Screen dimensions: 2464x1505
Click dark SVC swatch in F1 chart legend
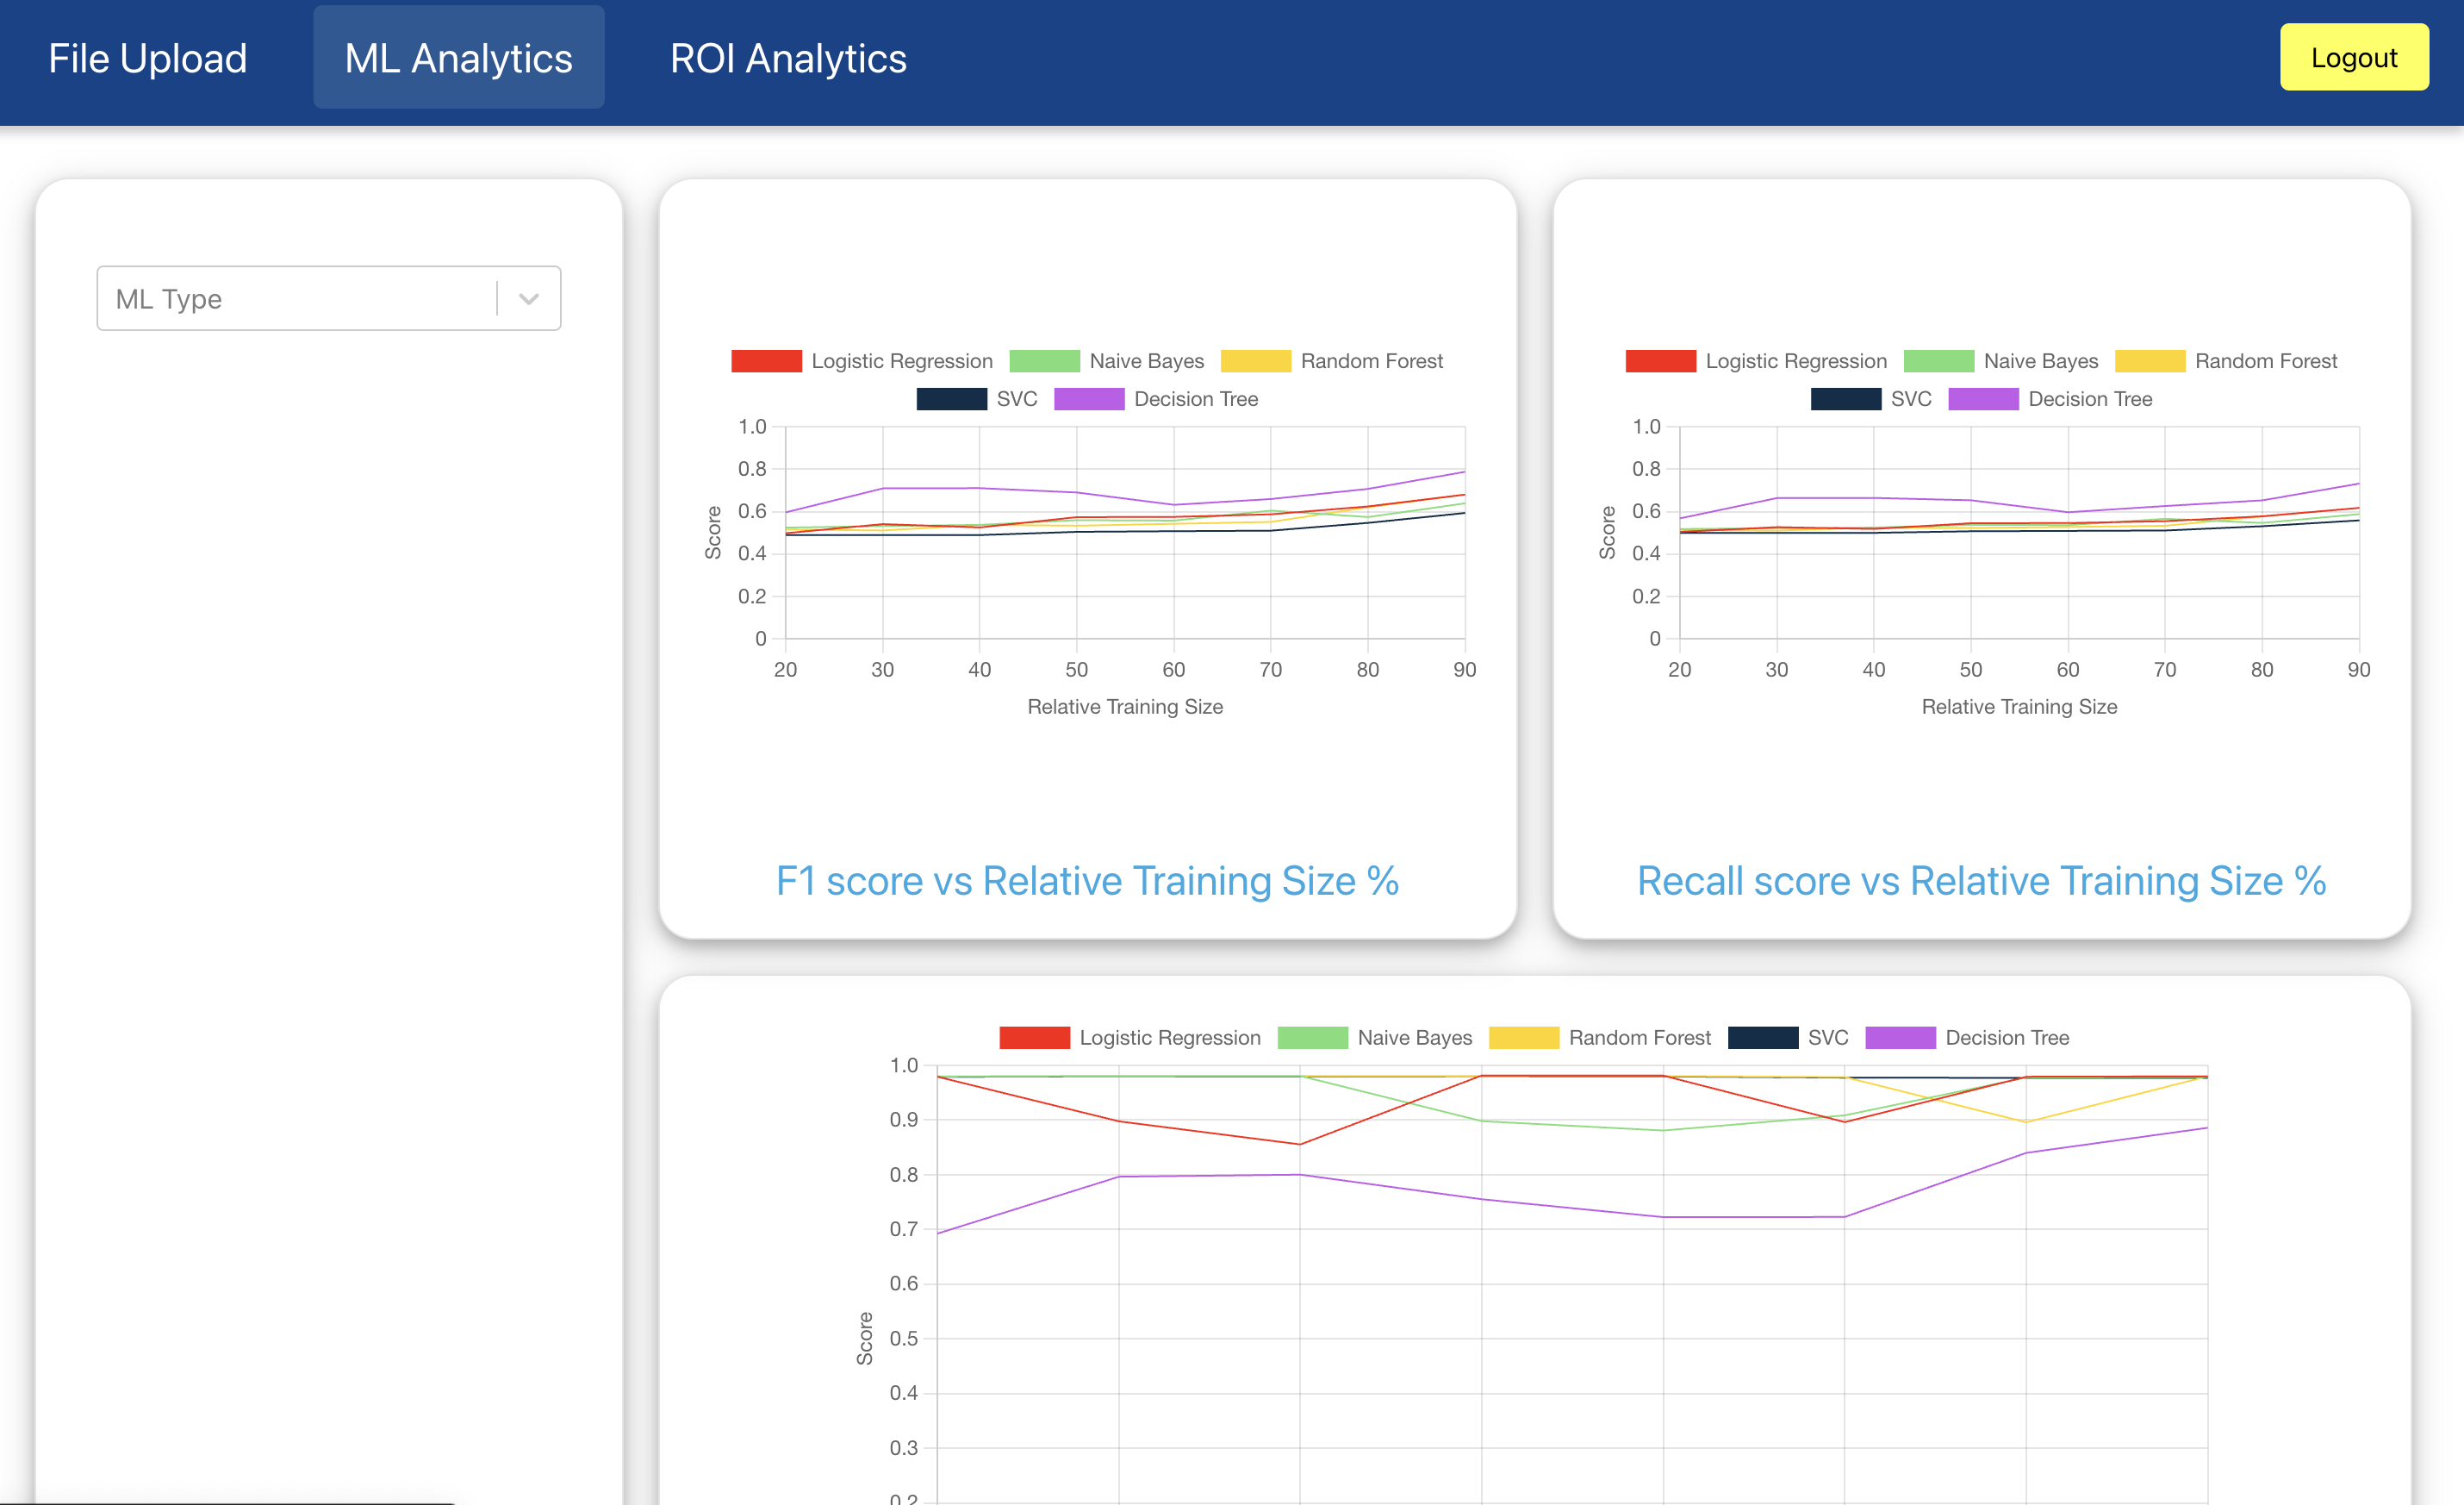(x=952, y=399)
